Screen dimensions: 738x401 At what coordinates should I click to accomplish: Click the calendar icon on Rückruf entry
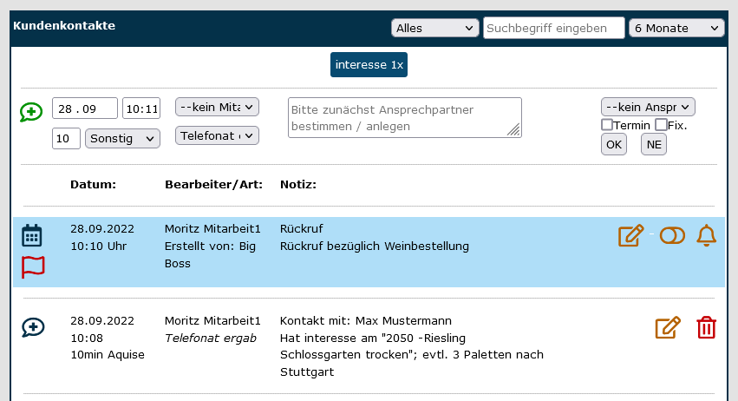[x=32, y=235]
